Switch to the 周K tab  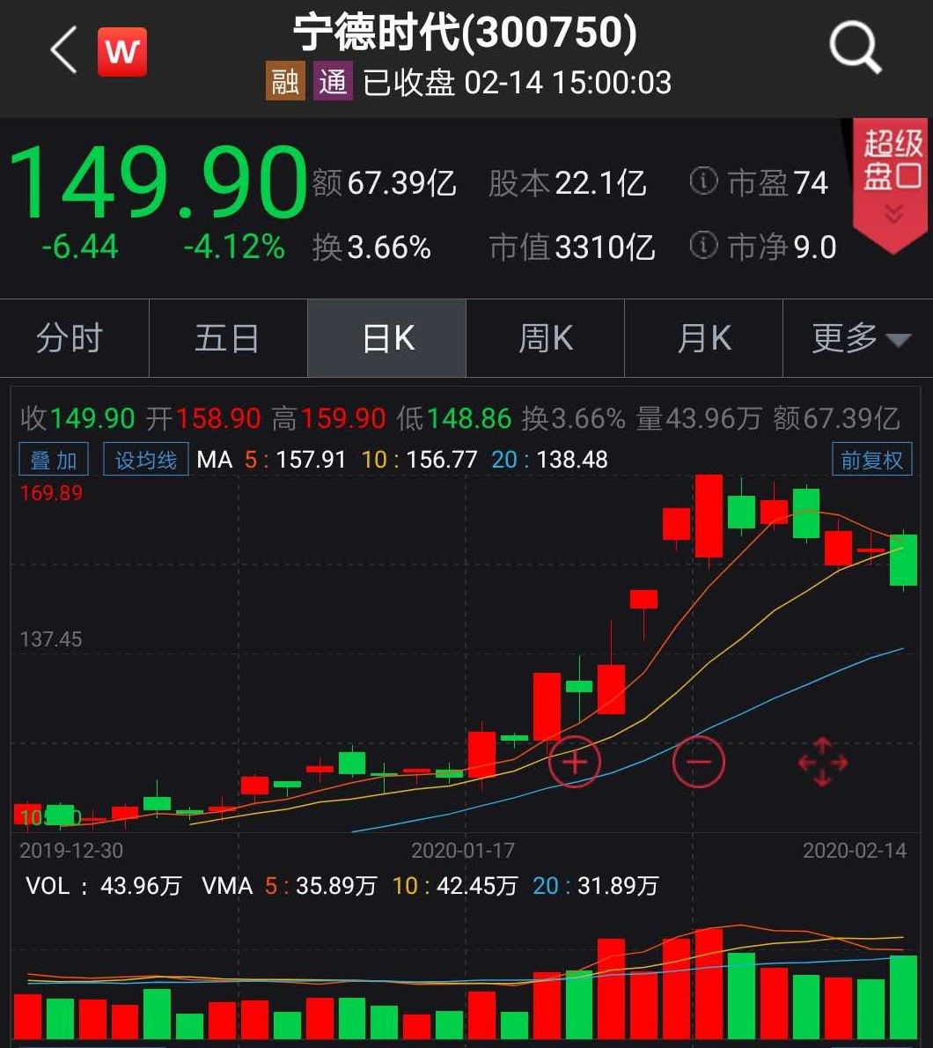(x=546, y=338)
